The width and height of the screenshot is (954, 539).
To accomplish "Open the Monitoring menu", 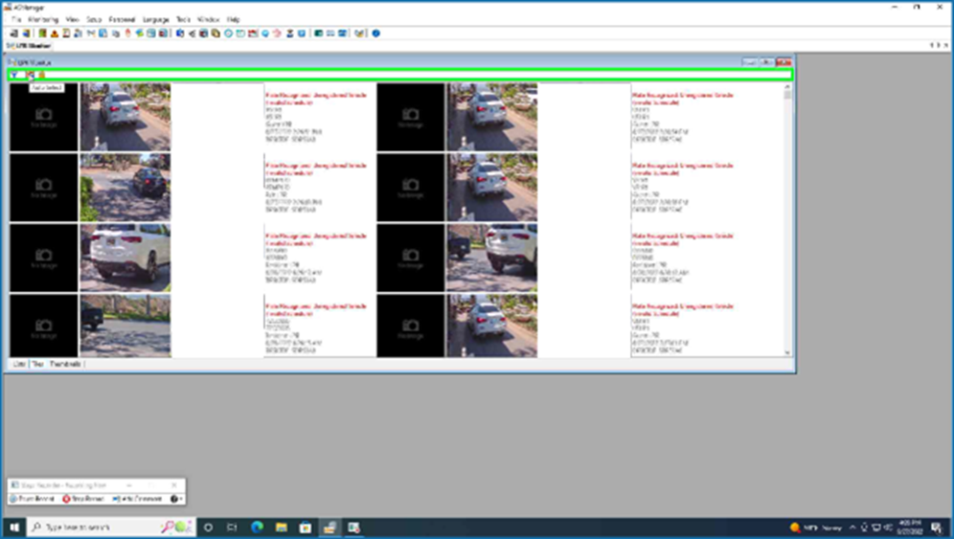I will tap(43, 19).
